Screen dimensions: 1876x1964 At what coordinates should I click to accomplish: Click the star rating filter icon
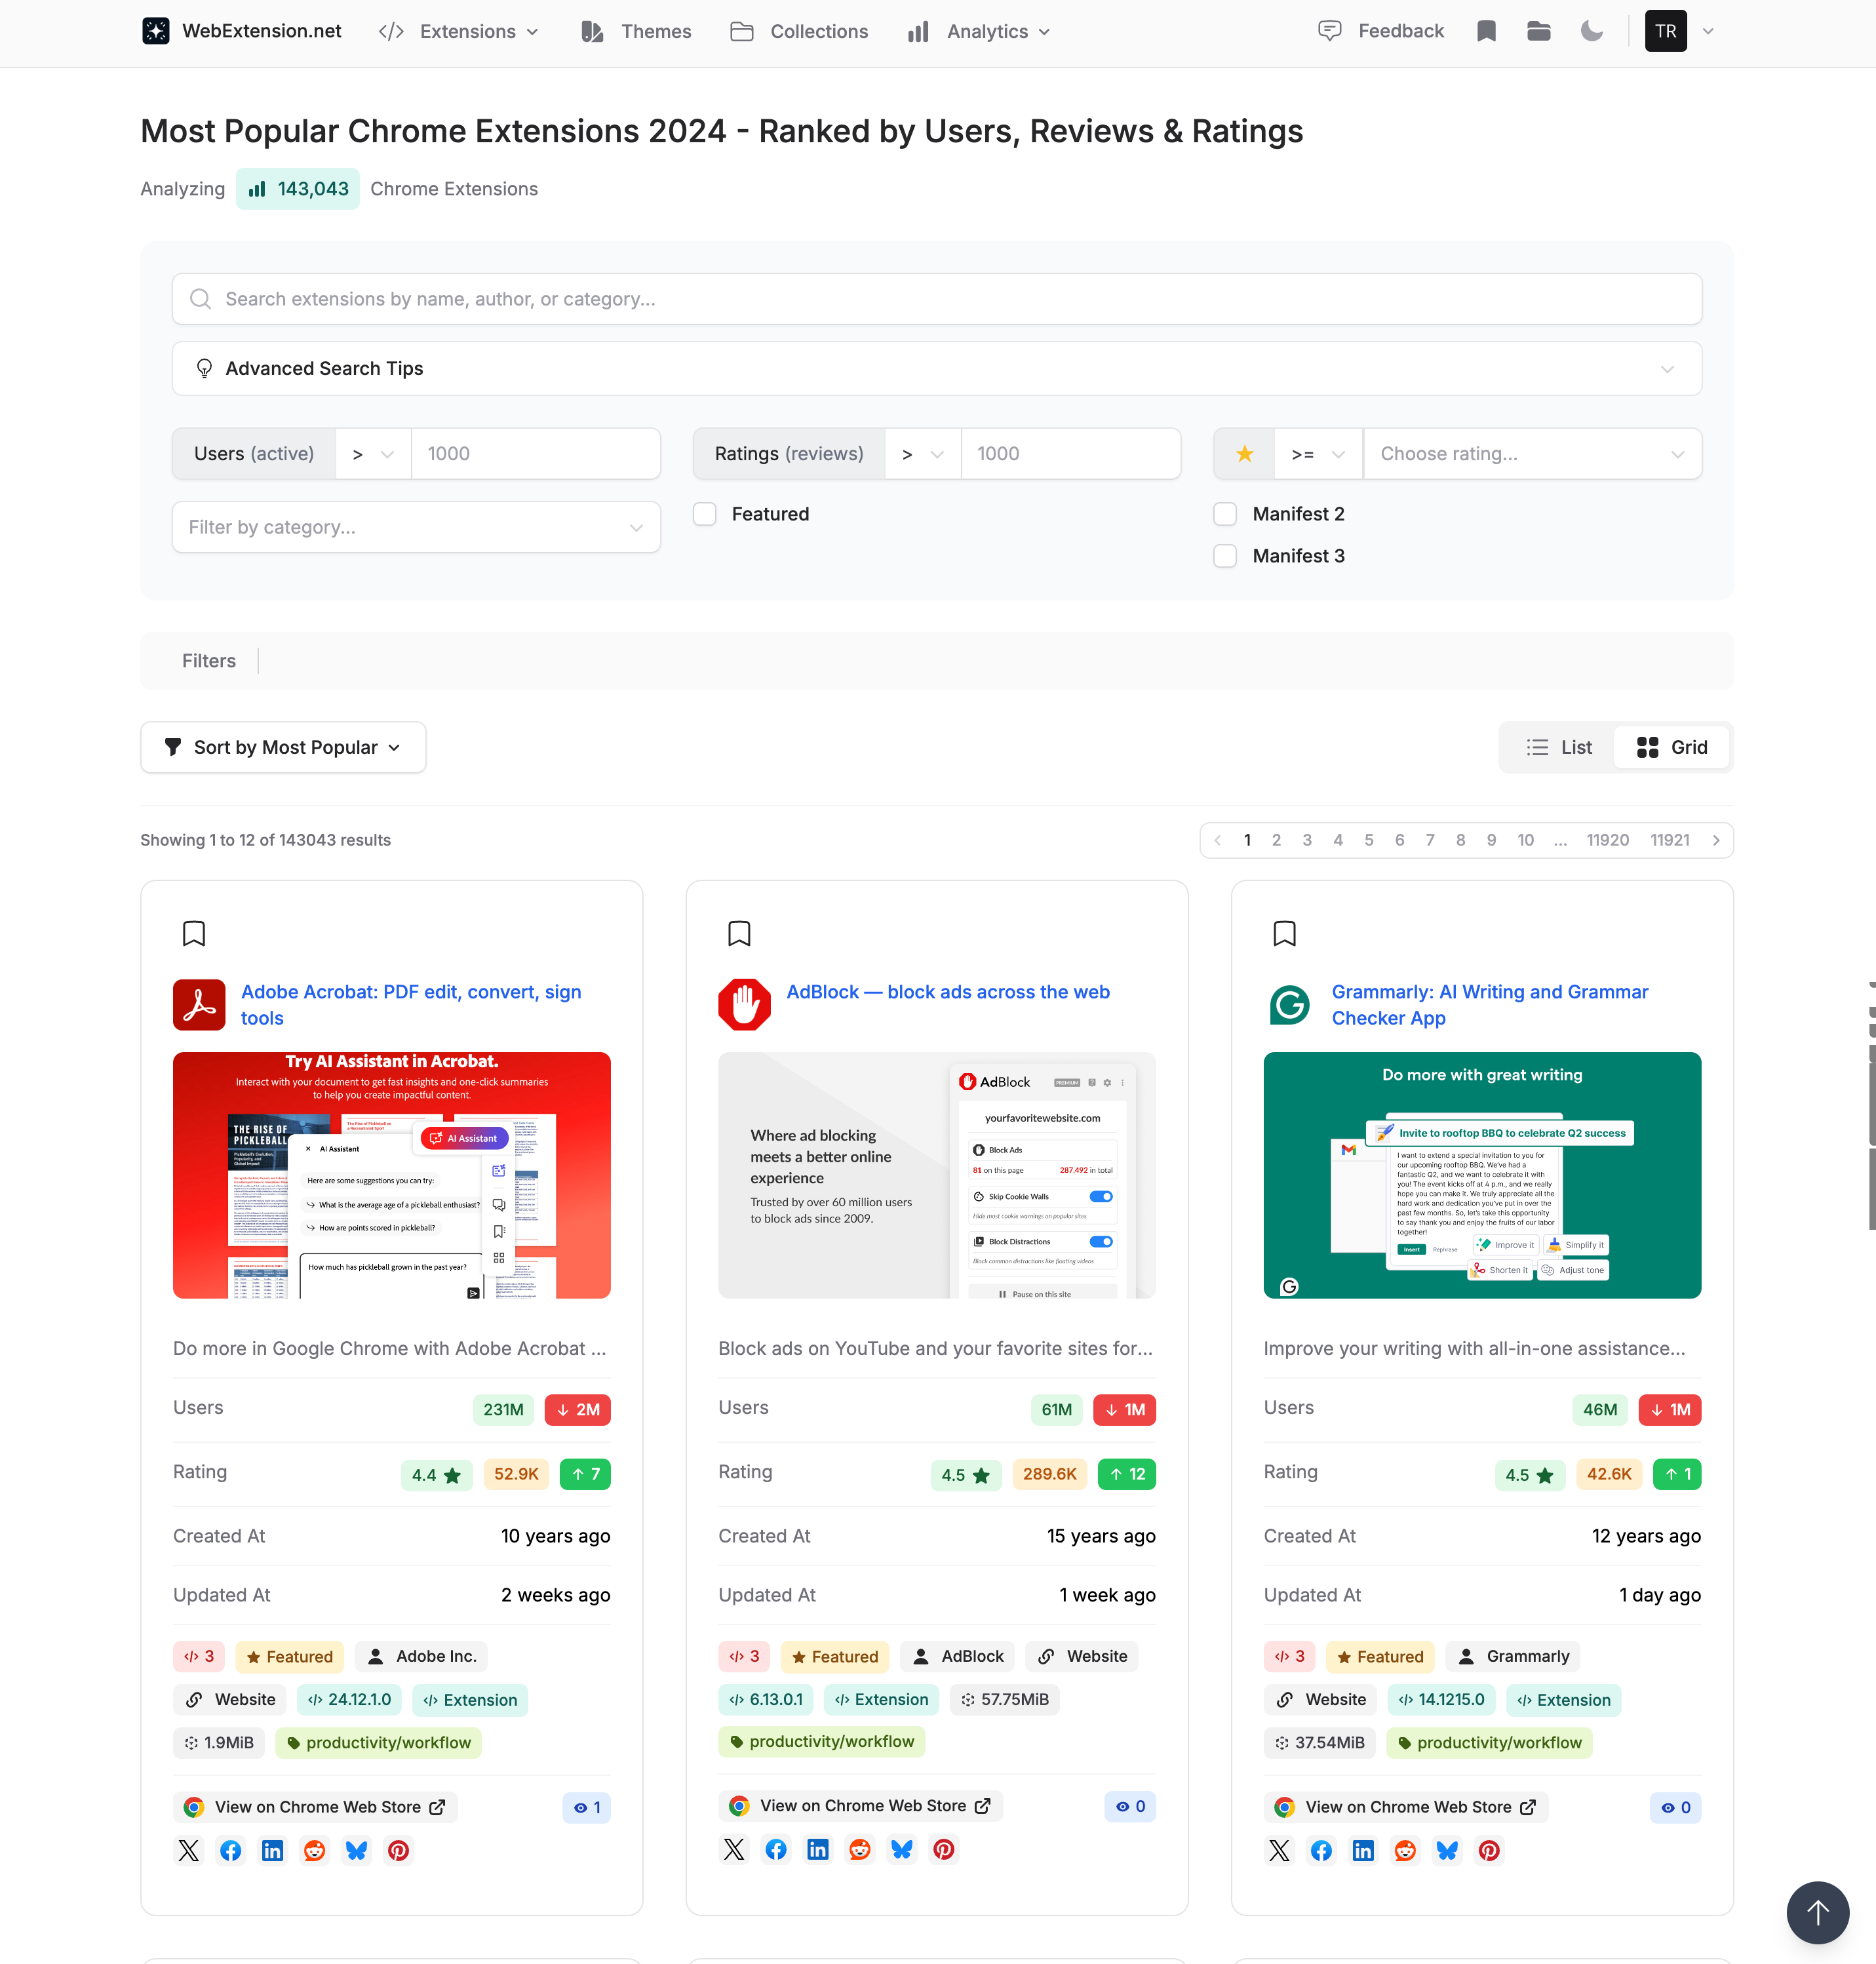pos(1245,454)
